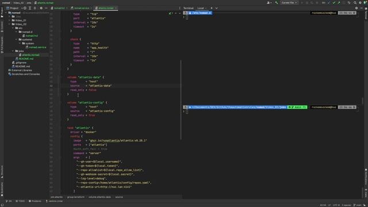Click 'volume atlantis-data' breadcrumb

click(99, 197)
